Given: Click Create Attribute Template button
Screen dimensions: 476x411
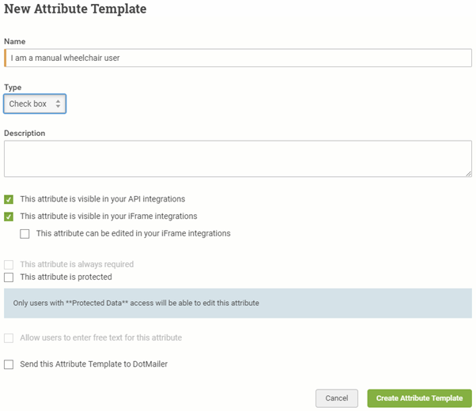Looking at the screenshot, I should click(x=420, y=398).
